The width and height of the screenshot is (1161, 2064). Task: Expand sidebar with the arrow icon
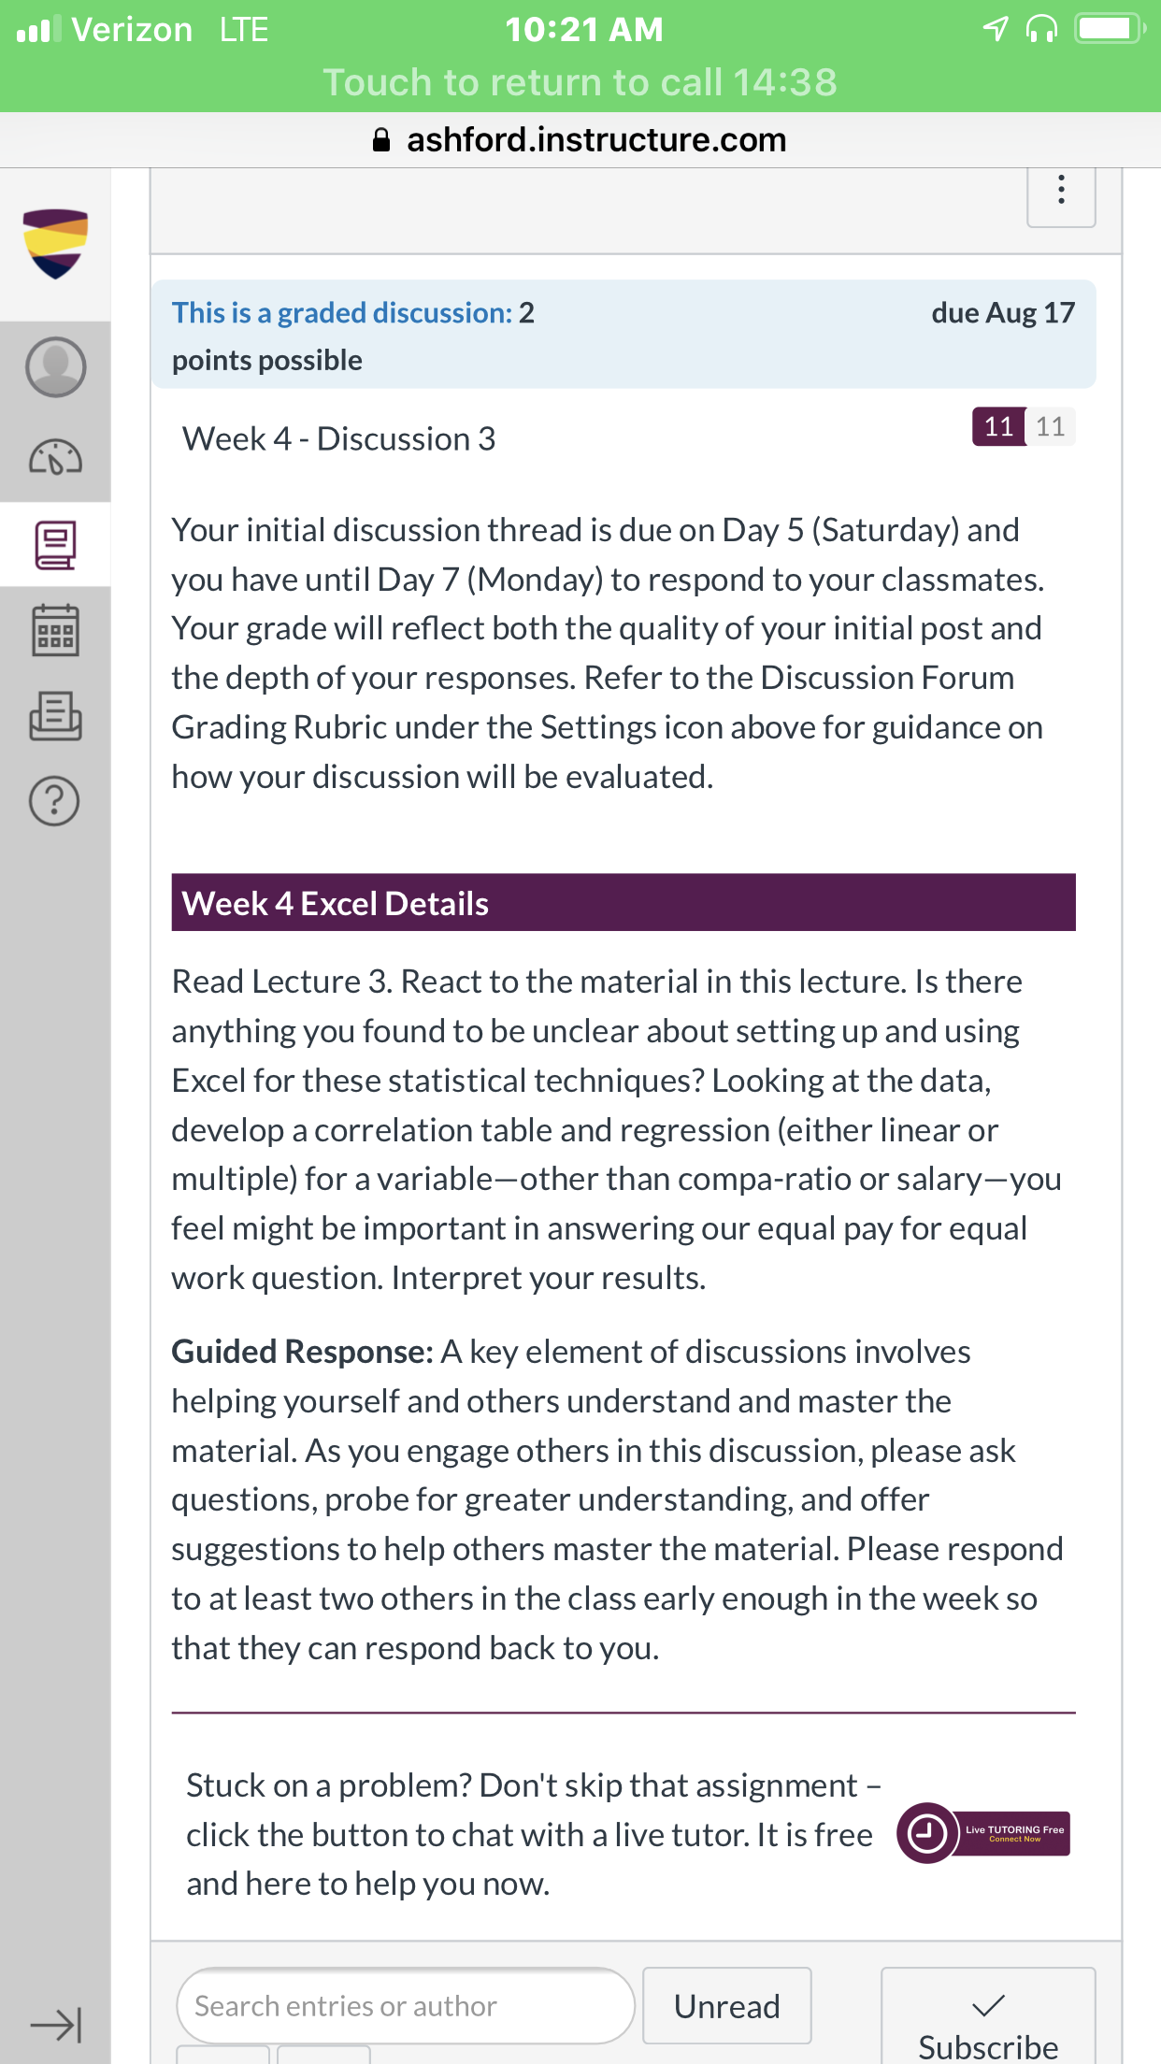[55, 2026]
